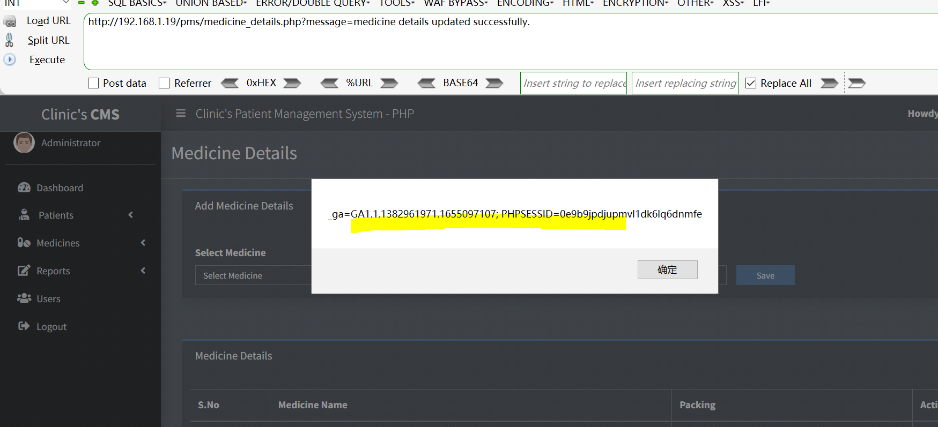Screen dimensions: 938x427
Task: Click the filled arrow after Replace All
Action: (830, 83)
